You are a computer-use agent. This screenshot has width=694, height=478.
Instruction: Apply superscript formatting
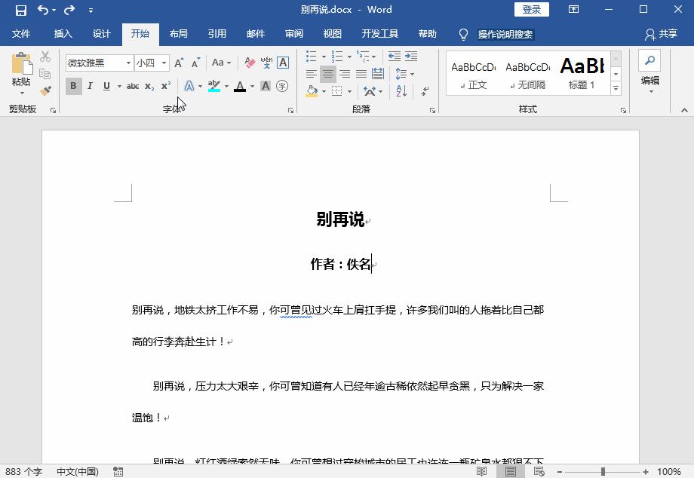click(165, 85)
